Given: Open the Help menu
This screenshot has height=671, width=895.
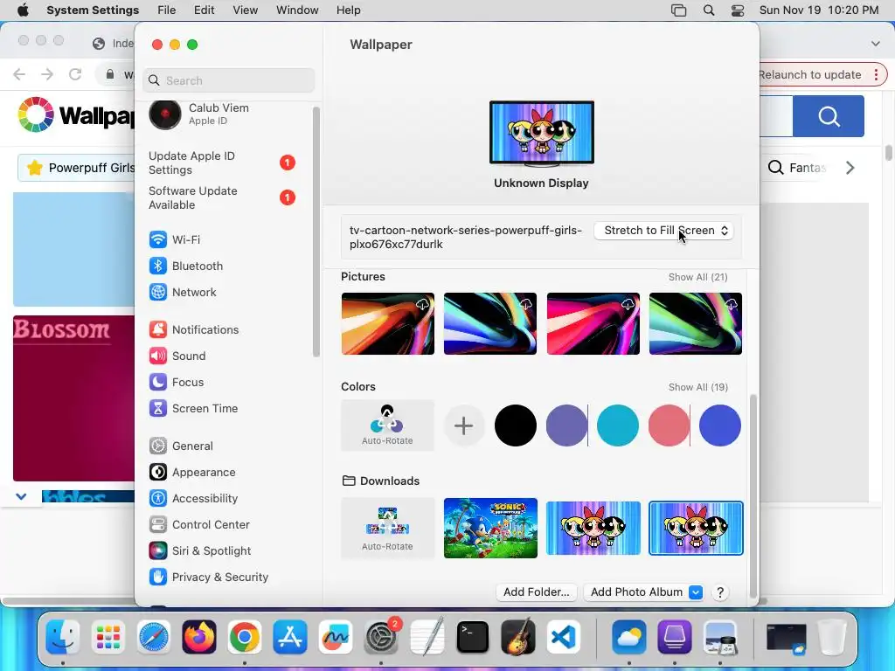Looking at the screenshot, I should [348, 10].
